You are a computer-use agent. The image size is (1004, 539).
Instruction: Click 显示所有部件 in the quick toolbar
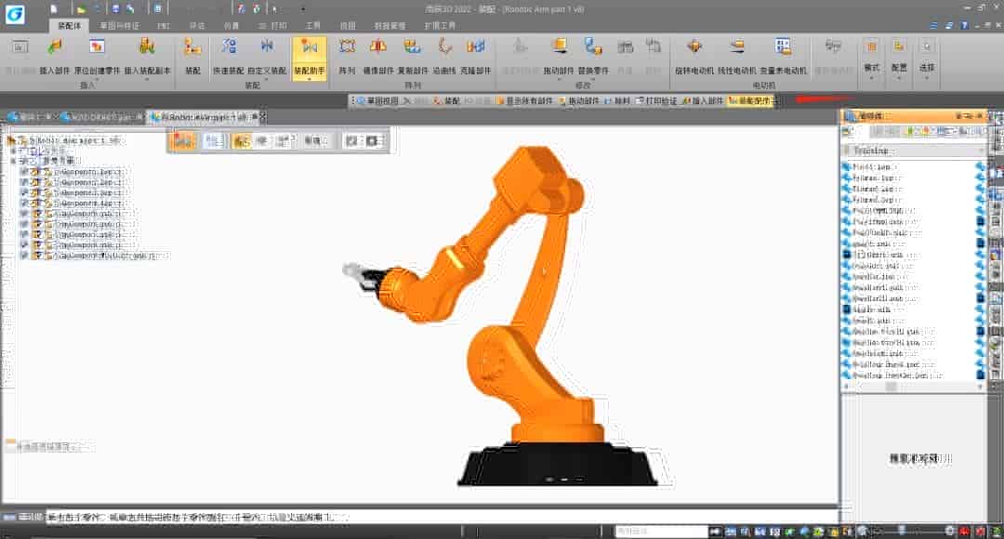pyautogui.click(x=523, y=100)
